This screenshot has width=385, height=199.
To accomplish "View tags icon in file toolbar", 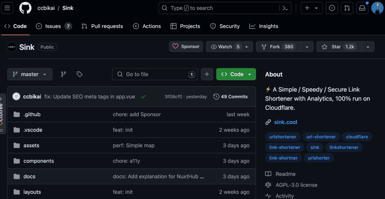I will click(x=79, y=74).
